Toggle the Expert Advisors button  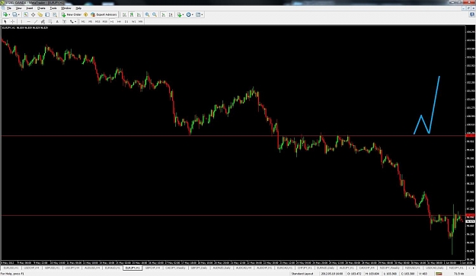click(104, 14)
